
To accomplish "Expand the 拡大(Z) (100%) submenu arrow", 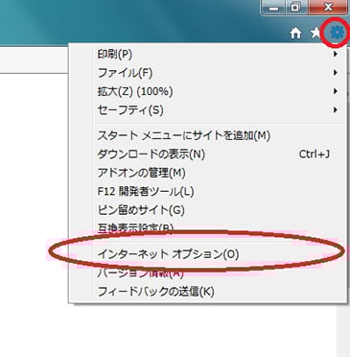I will click(x=335, y=91).
